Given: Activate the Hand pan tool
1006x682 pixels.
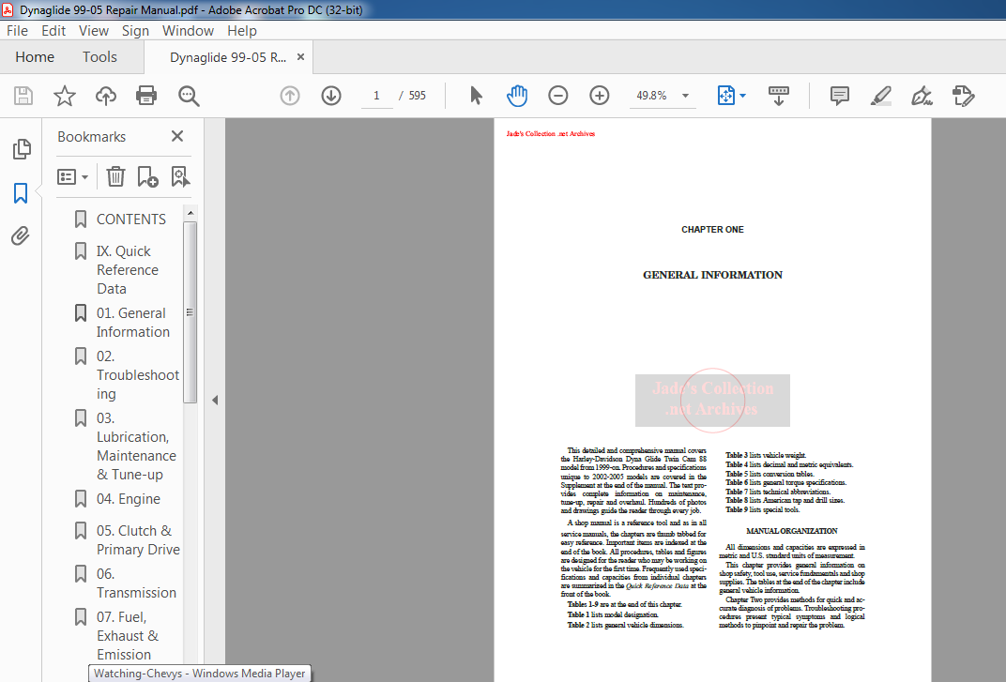Looking at the screenshot, I should click(516, 96).
